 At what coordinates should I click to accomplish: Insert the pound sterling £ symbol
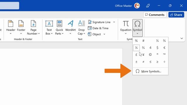click(136, 55)
